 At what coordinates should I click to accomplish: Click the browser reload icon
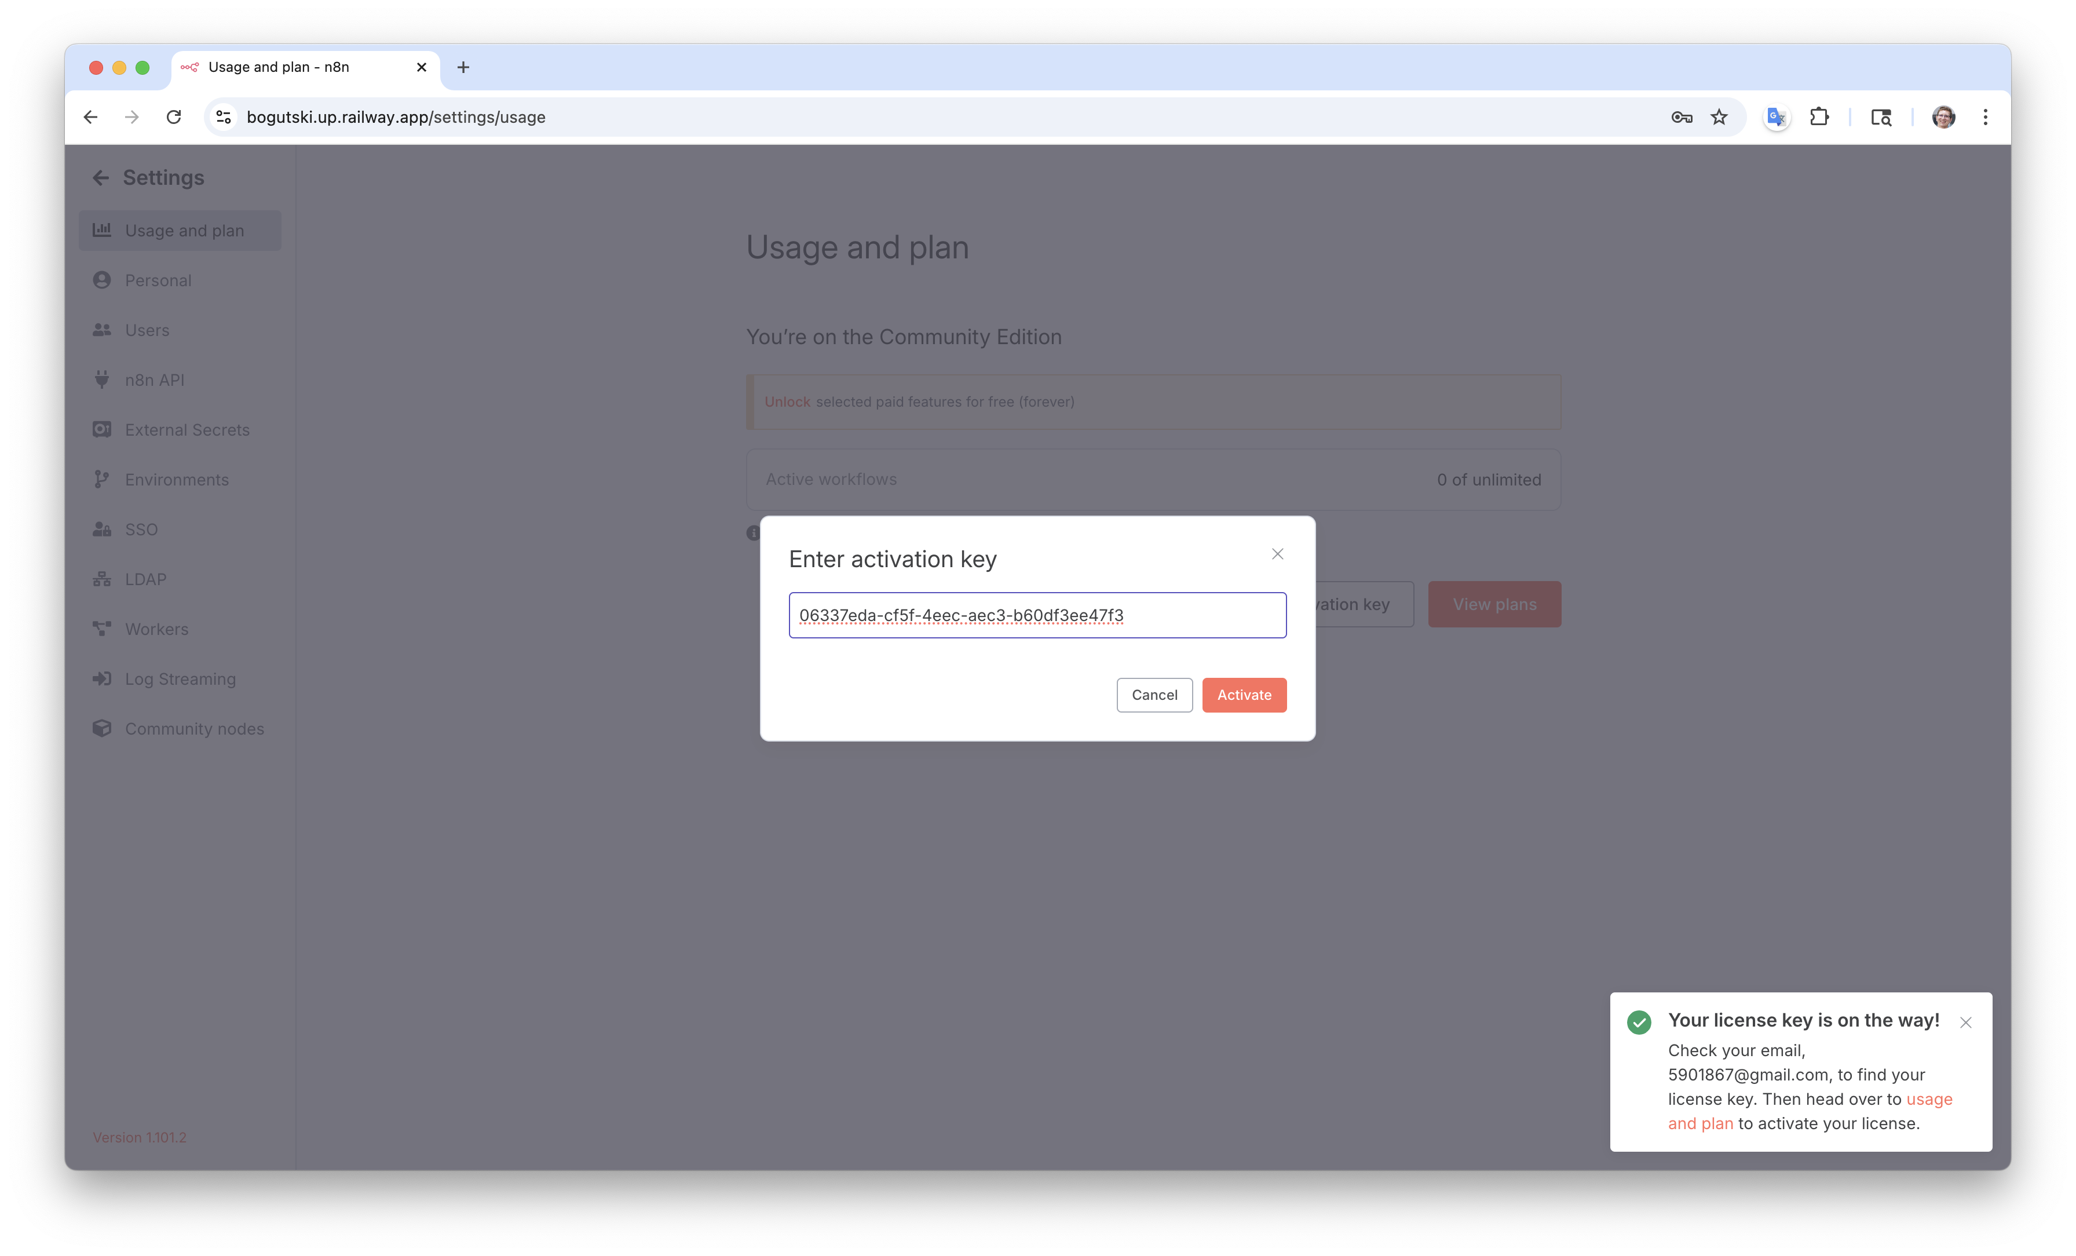pos(174,117)
